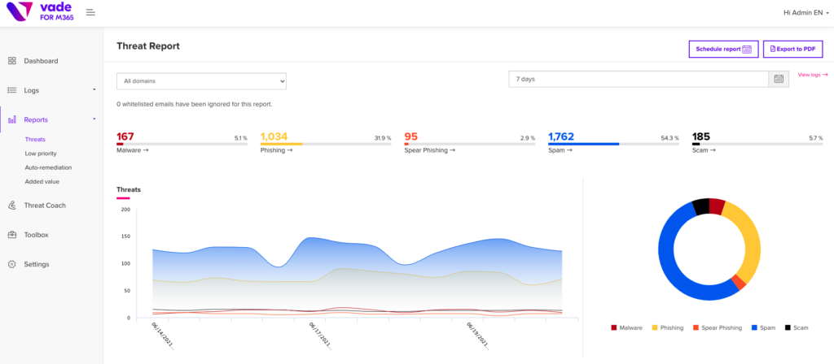
Task: Expand the Hi Admin EN user menu
Action: 805,13
